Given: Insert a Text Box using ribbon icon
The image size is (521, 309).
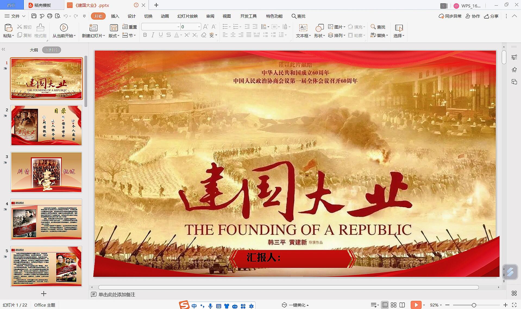Looking at the screenshot, I should tap(303, 28).
